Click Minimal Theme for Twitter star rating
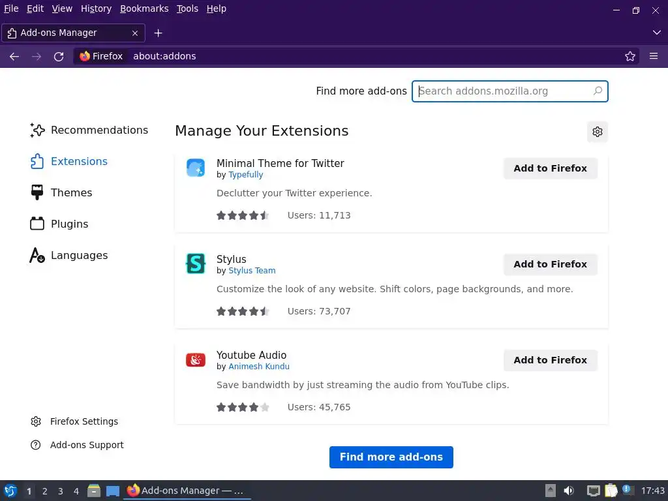The width and height of the screenshot is (668, 501). point(243,215)
